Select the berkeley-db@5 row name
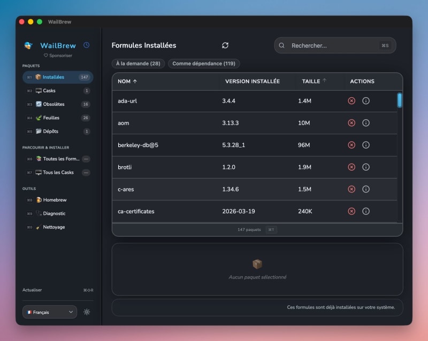 pyautogui.click(x=138, y=145)
